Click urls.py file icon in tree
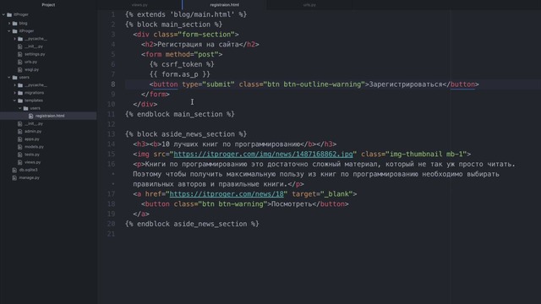This screenshot has height=304, width=541. click(x=20, y=62)
